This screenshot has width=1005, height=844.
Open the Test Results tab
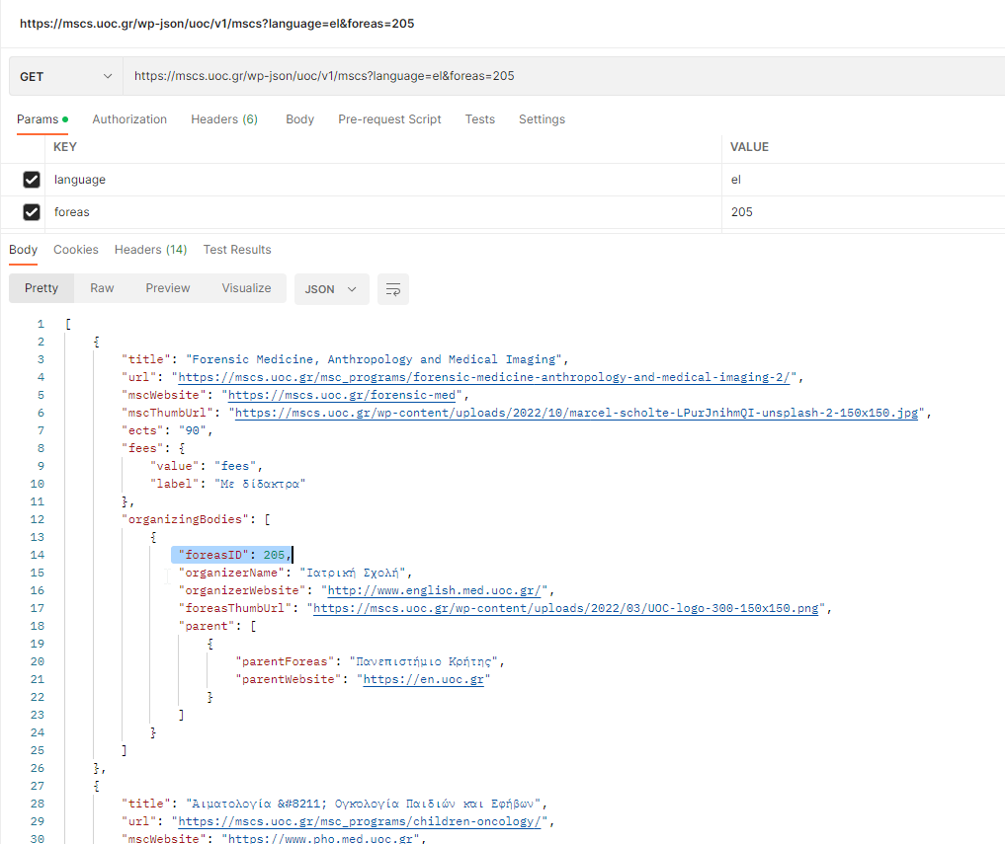(237, 250)
